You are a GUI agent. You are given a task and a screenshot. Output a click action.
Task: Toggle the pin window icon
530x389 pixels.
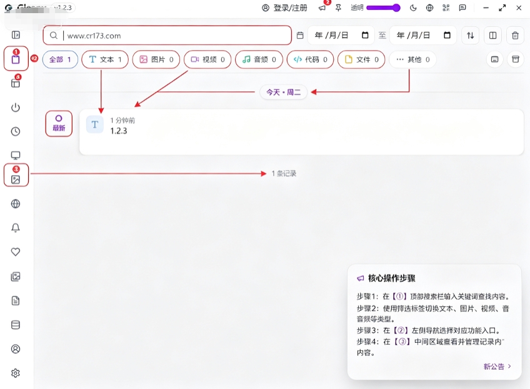[x=338, y=8]
